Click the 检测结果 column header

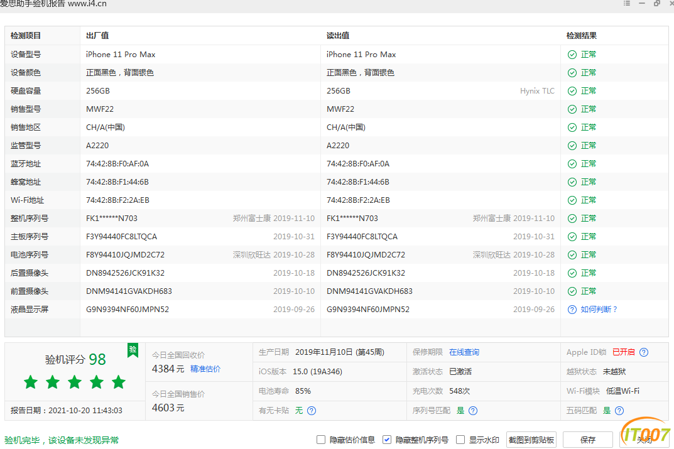(x=581, y=36)
